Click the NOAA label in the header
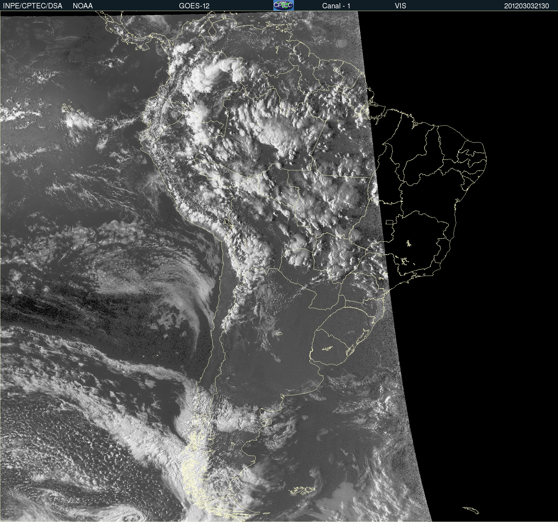558x522 pixels. (83, 6)
